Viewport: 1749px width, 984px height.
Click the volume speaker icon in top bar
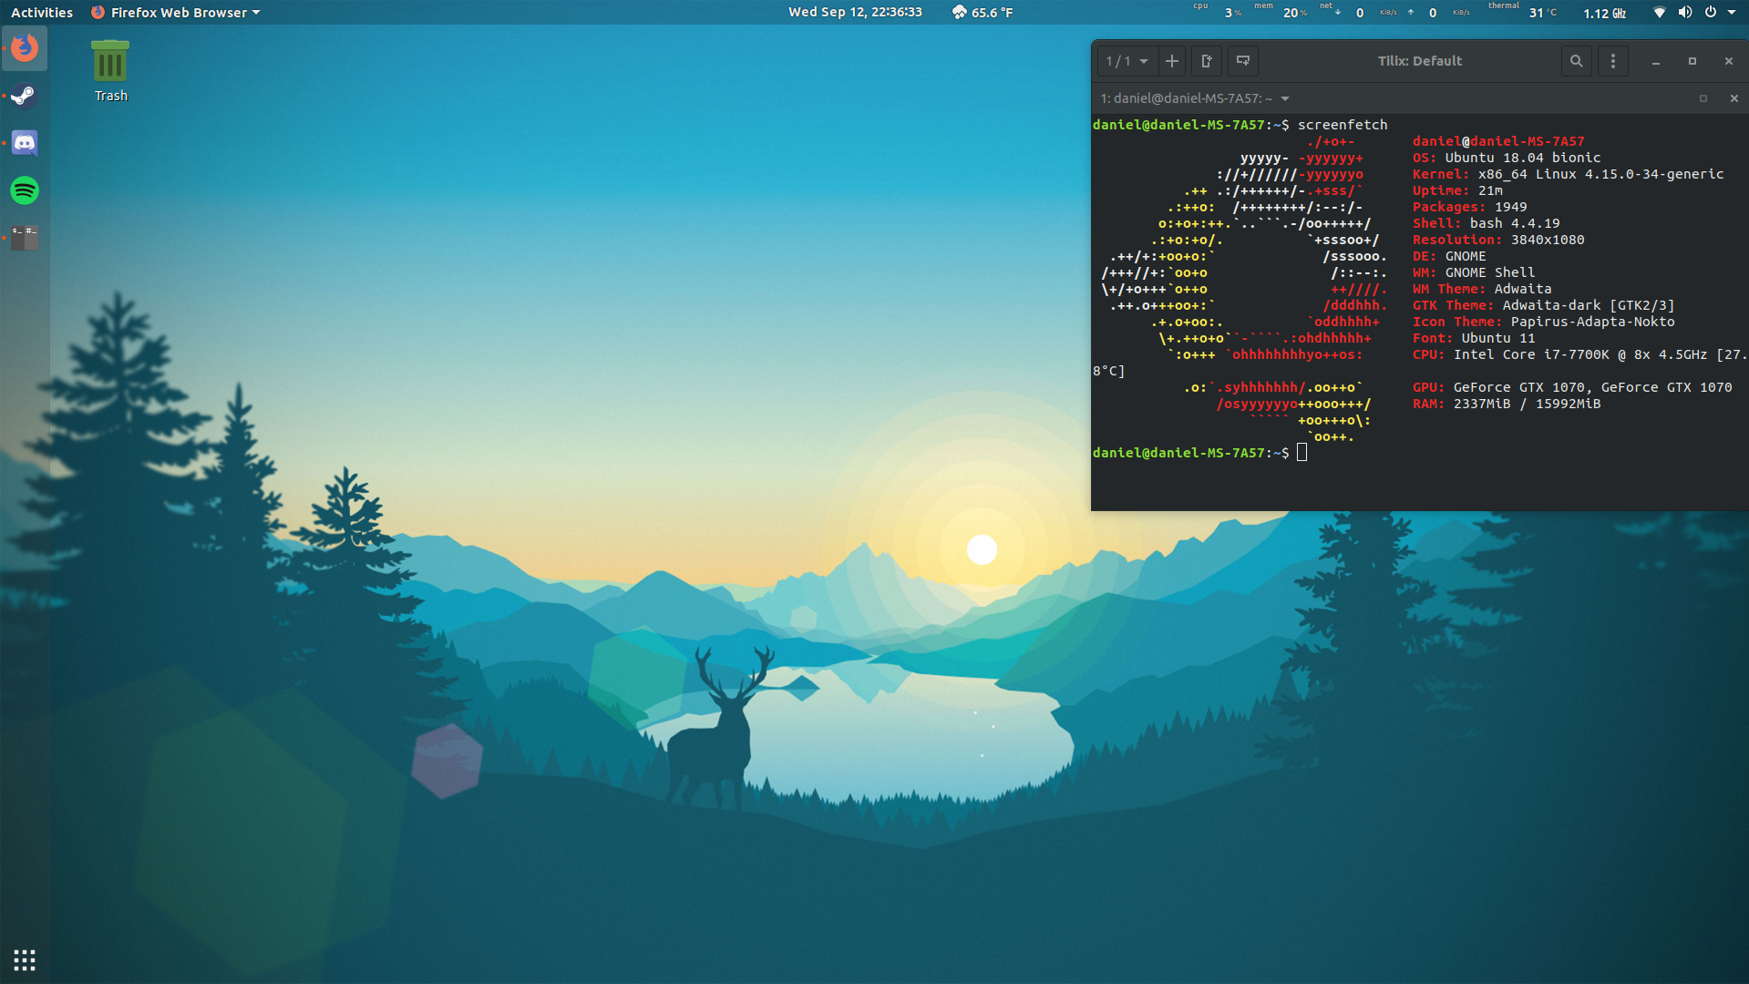pos(1685,12)
